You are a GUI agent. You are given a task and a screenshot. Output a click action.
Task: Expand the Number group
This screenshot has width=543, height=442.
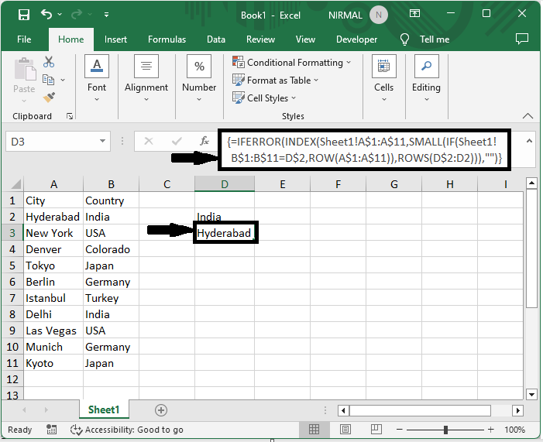point(199,78)
